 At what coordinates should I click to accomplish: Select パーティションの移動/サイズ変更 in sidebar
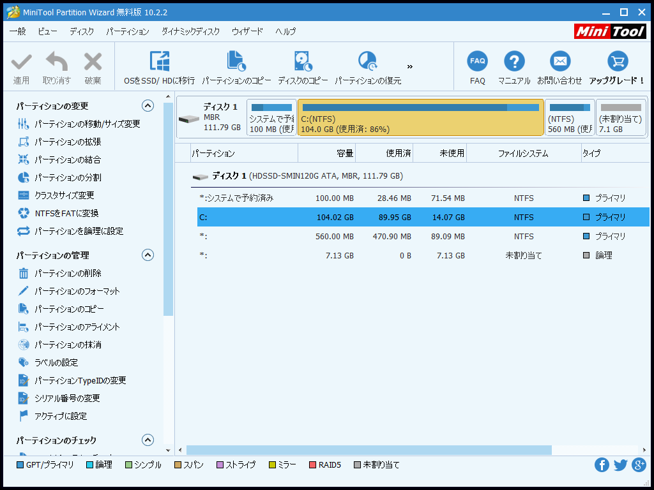[79, 124]
